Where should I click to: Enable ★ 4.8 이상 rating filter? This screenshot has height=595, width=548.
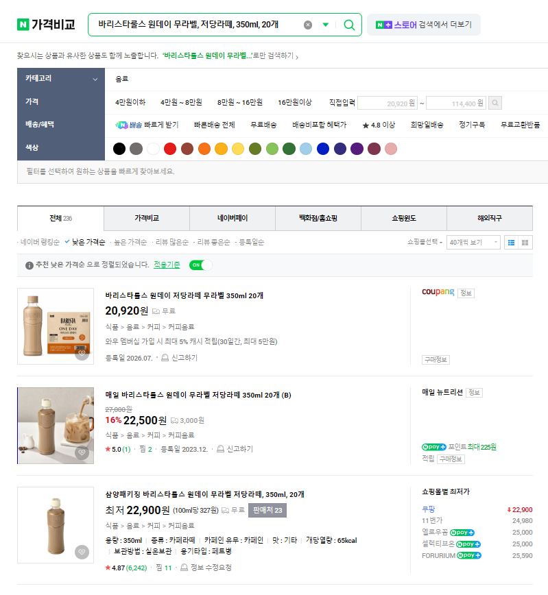coord(379,125)
